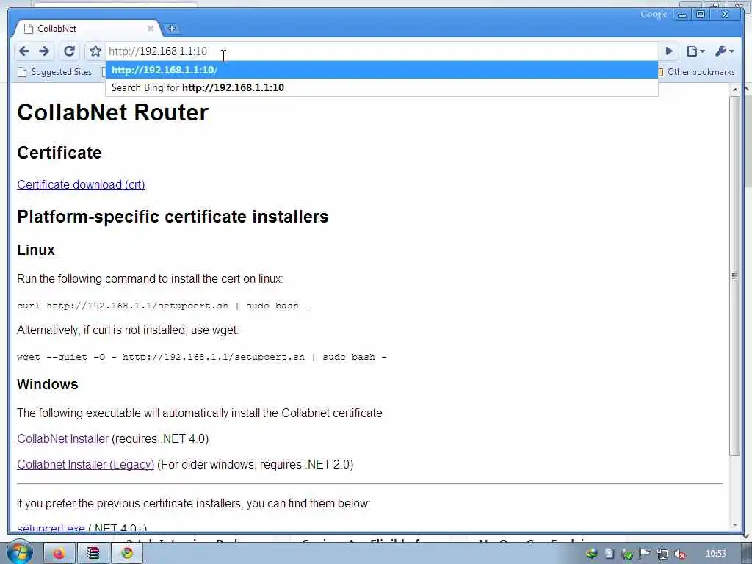Bookmark this page with the star icon
Screen dimensions: 752x564
point(95,51)
